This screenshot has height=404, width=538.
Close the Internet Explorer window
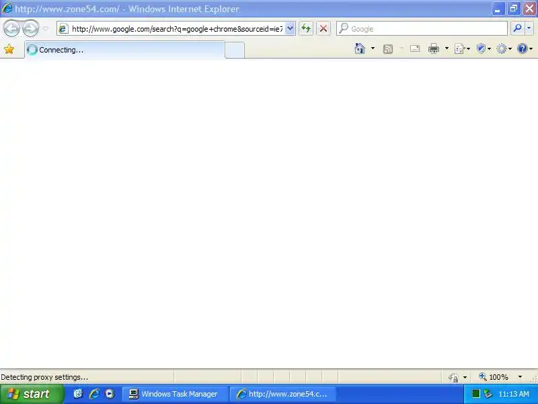point(529,9)
